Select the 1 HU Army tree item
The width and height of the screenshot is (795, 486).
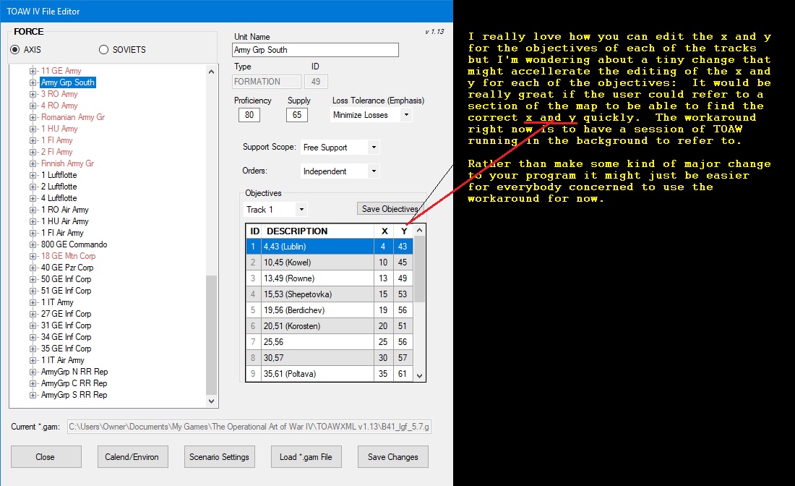tap(59, 129)
